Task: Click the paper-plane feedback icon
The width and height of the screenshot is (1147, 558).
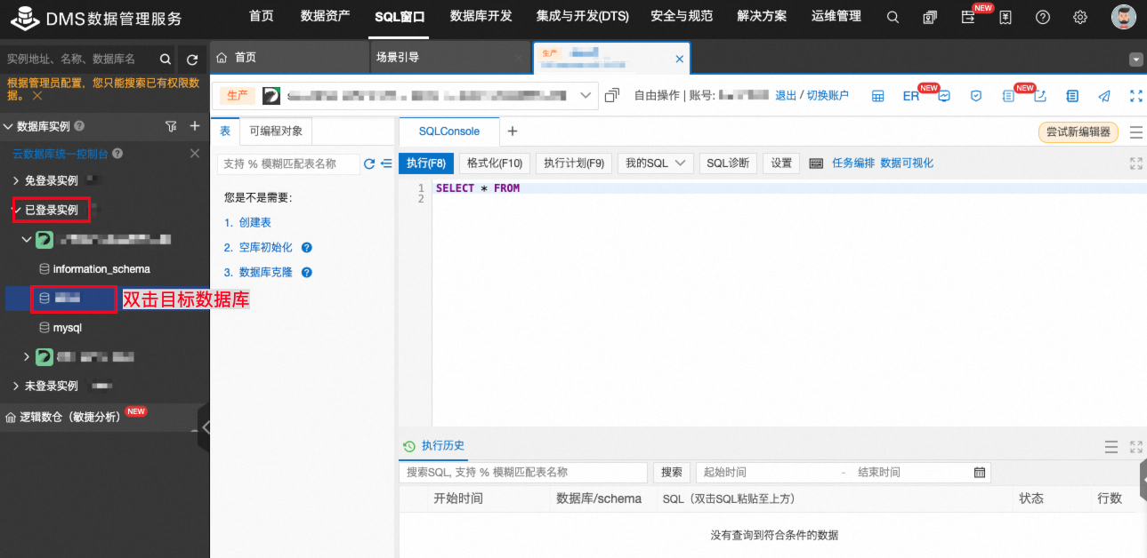Action: (x=1103, y=96)
